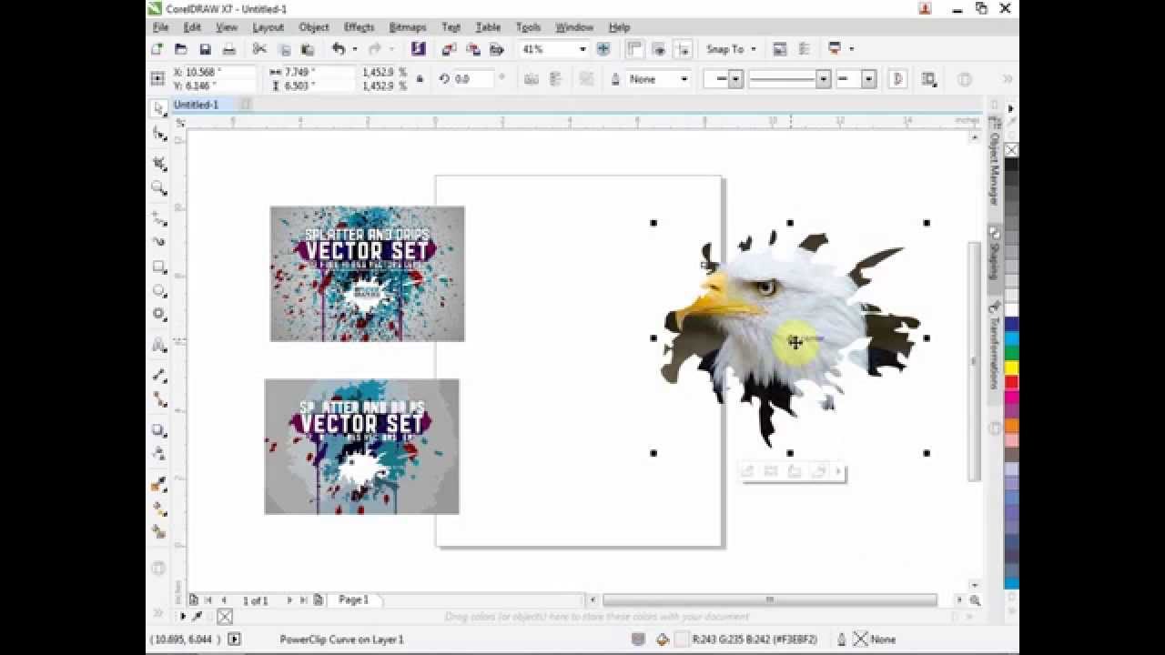This screenshot has width=1165, height=655.
Task: Open the application launcher dropdown arrow
Action: [852, 49]
